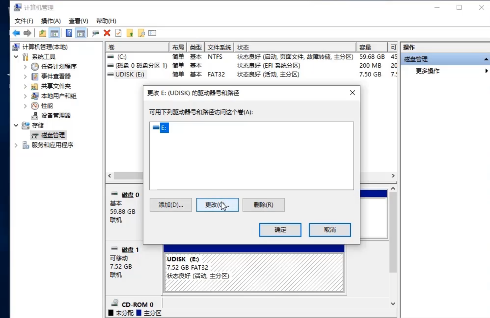Image resolution: width=490 pixels, height=318 pixels.
Task: Expand 更多操作 in the actions pane
Action: pyautogui.click(x=427, y=71)
